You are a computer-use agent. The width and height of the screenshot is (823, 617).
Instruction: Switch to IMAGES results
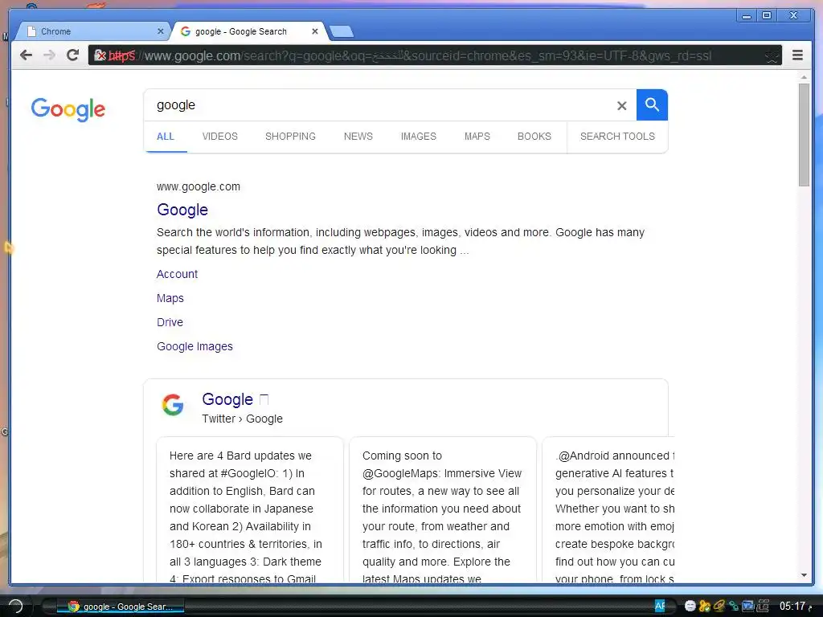418,137
